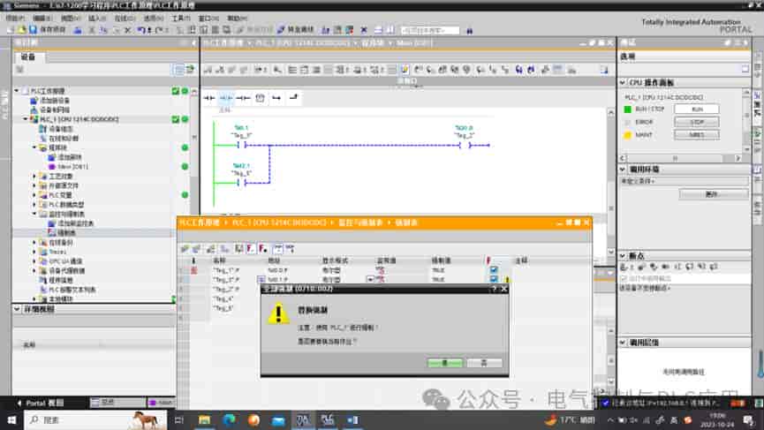Insert a normally closed contact
The height and width of the screenshot is (430, 764).
225,98
